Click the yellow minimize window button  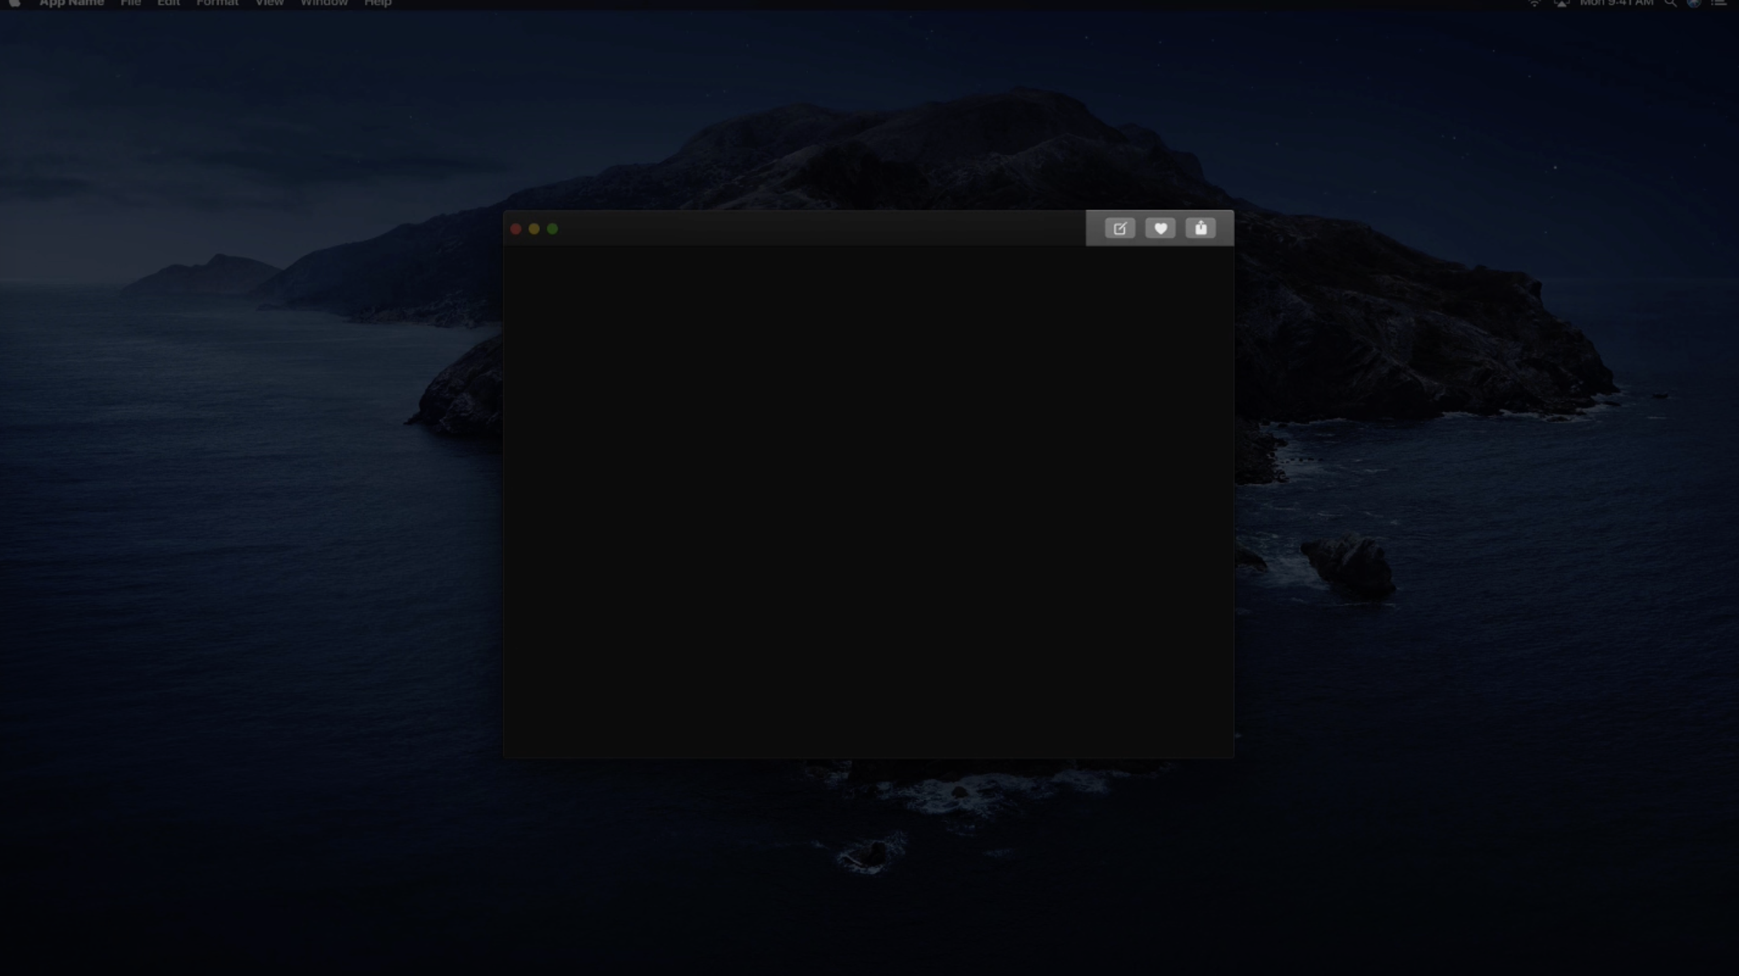click(534, 229)
